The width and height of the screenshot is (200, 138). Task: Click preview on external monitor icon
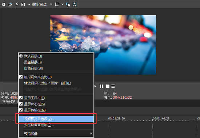10,4
